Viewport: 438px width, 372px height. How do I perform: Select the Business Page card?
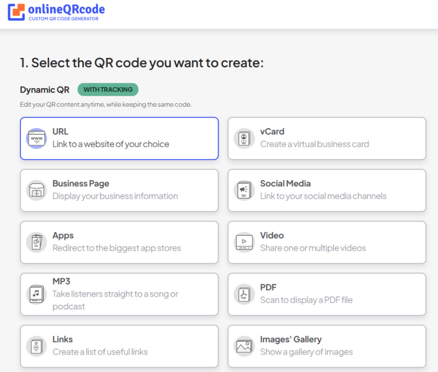click(119, 189)
